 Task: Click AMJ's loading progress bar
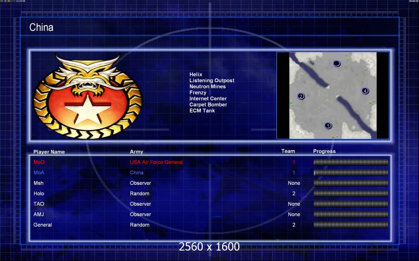point(351,214)
